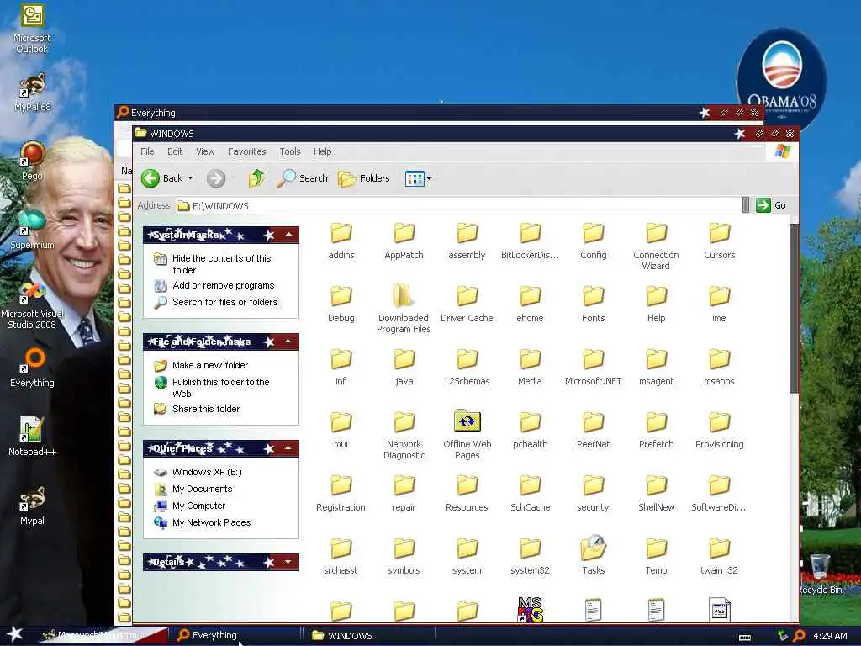Select the assembly folder
Screen dimensions: 861x646
point(467,241)
